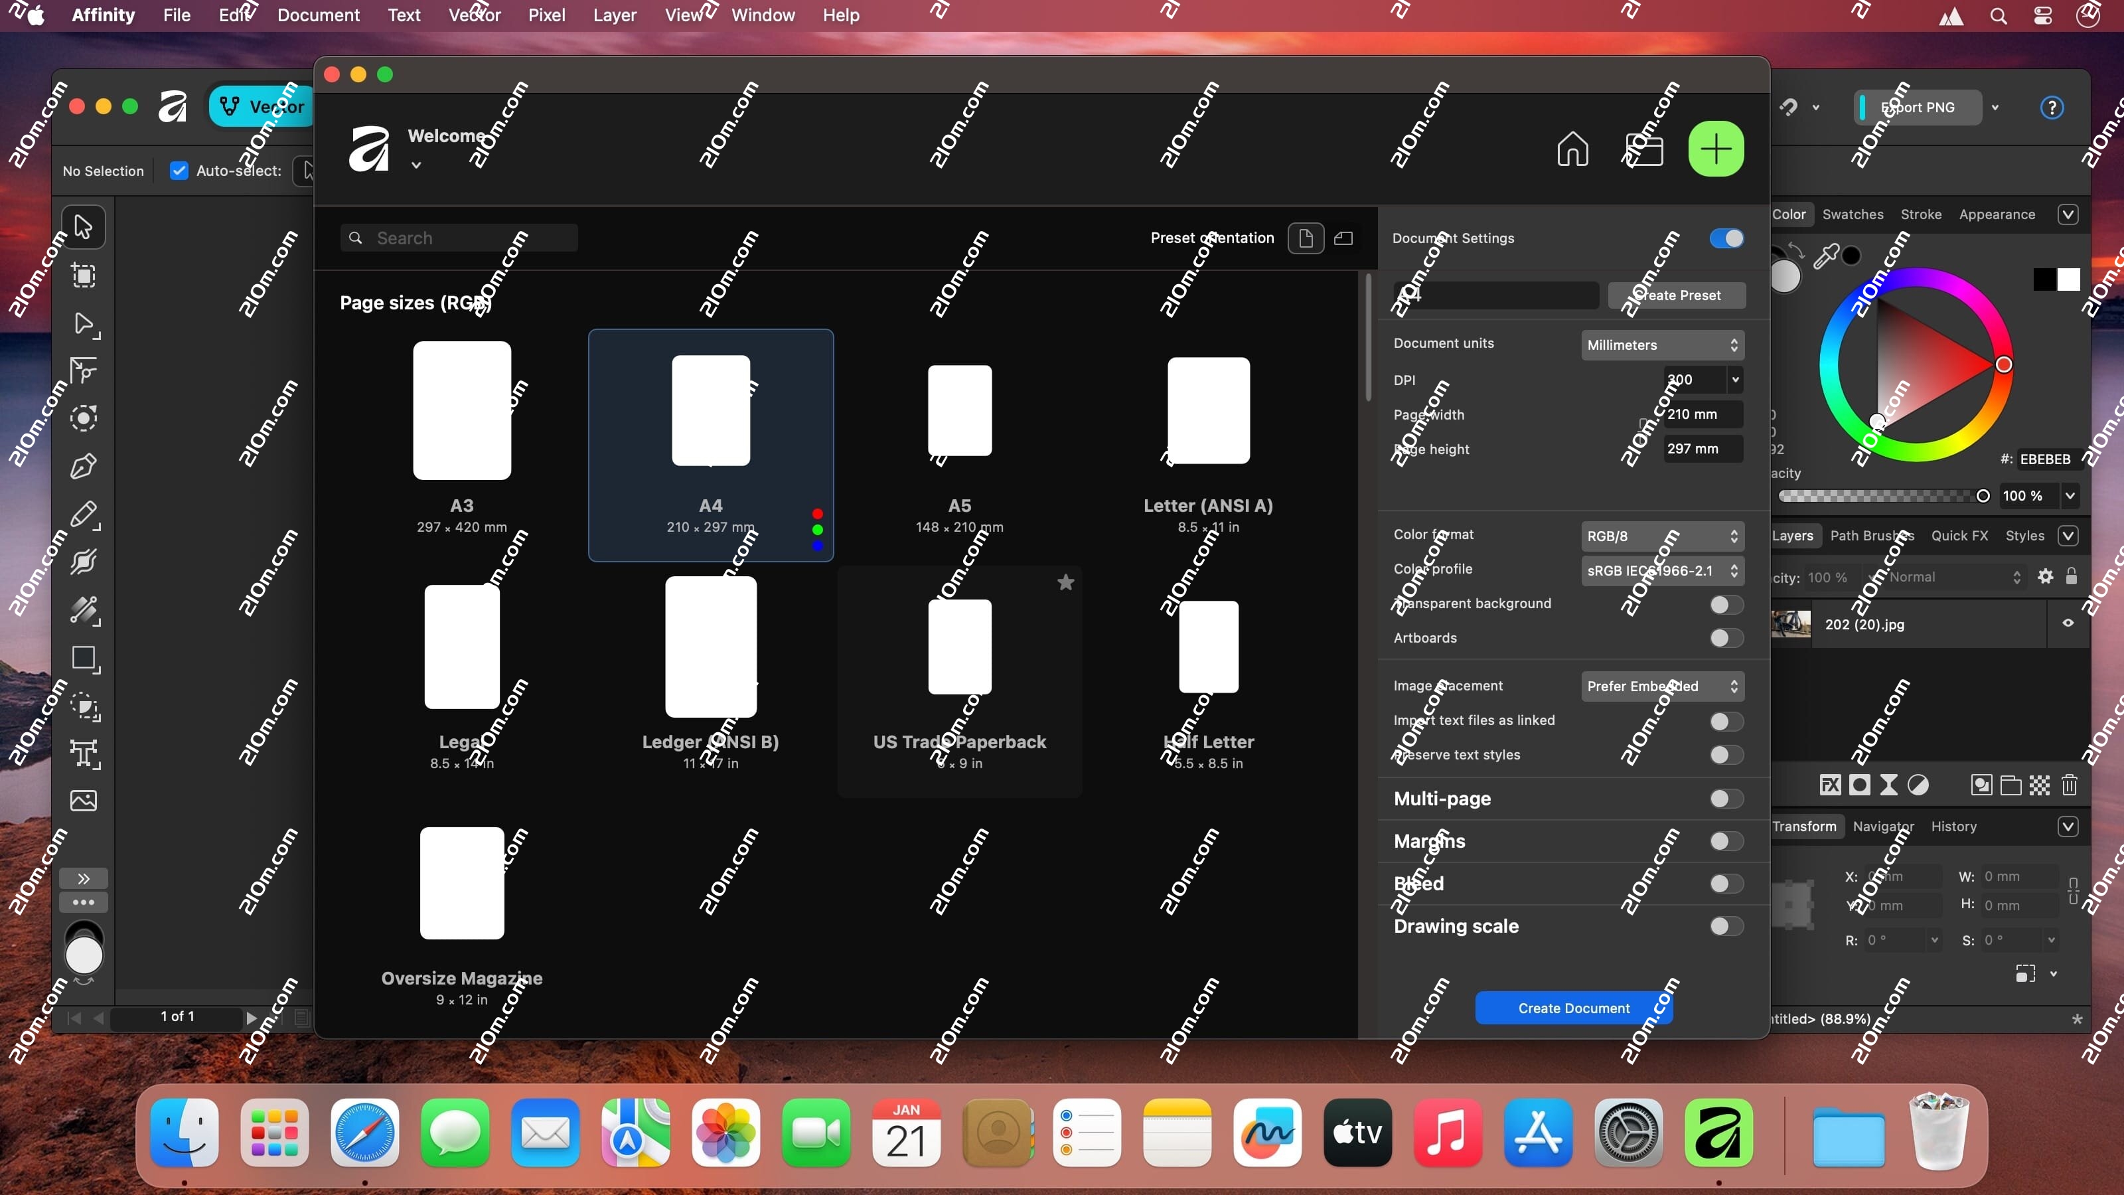Click the Layers panel trash delete icon
Screen dimensions: 2124x1195
[x=2070, y=785]
